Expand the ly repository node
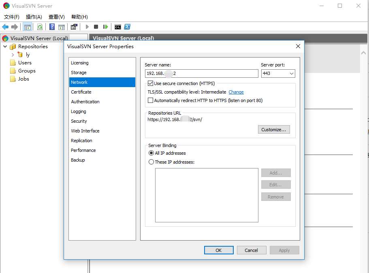This screenshot has height=273, width=369. (13, 55)
